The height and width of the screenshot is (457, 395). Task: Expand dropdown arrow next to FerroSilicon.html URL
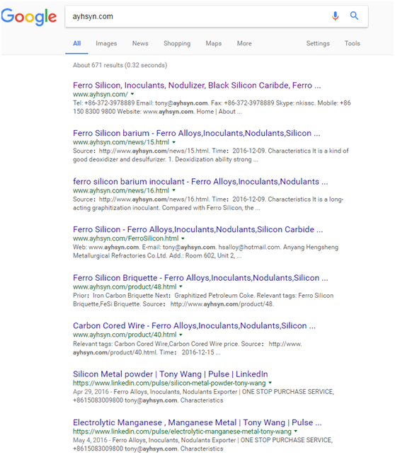(x=183, y=238)
